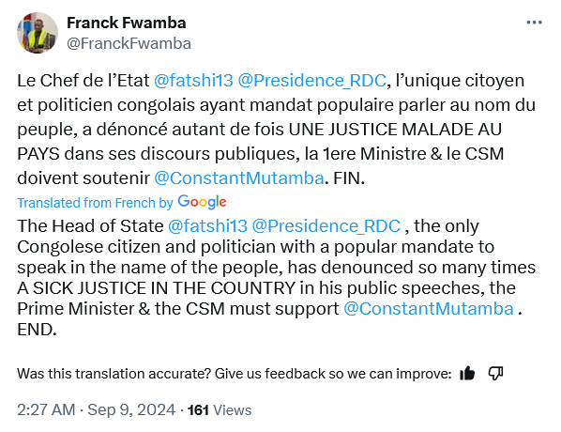The width and height of the screenshot is (561, 432).
Task: Open the Franck Fwamba display name
Action: (x=127, y=23)
